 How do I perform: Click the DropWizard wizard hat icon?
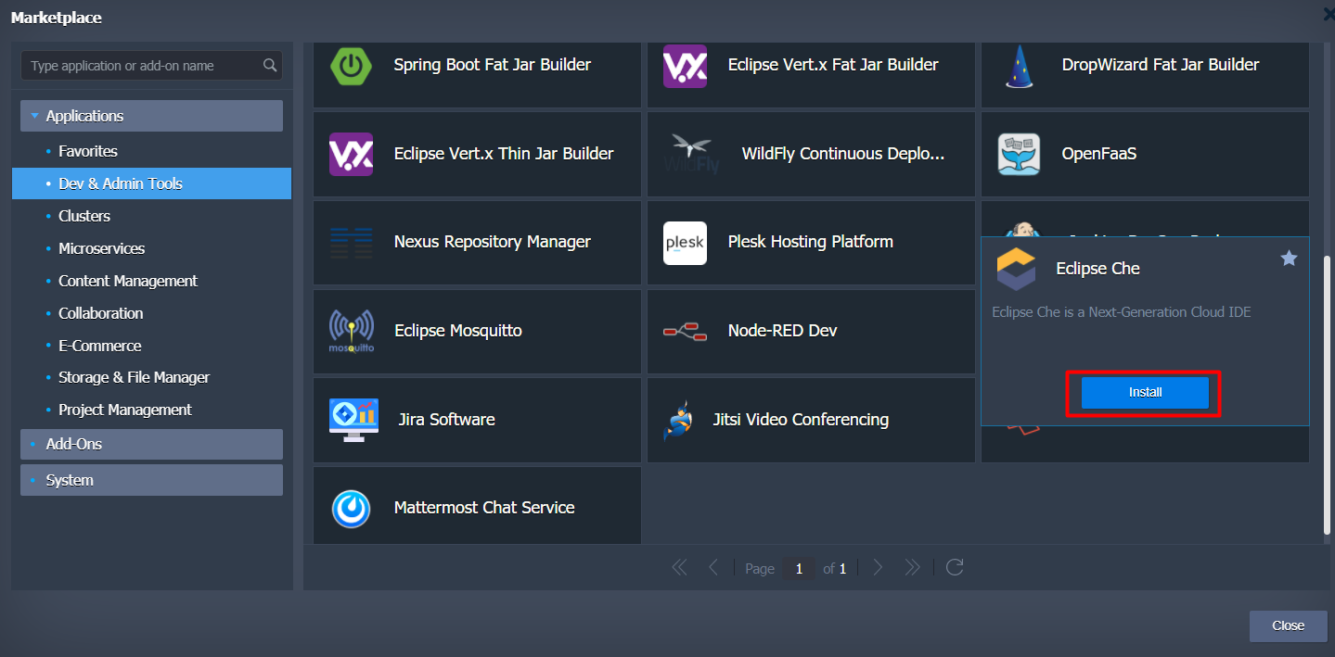1019,66
